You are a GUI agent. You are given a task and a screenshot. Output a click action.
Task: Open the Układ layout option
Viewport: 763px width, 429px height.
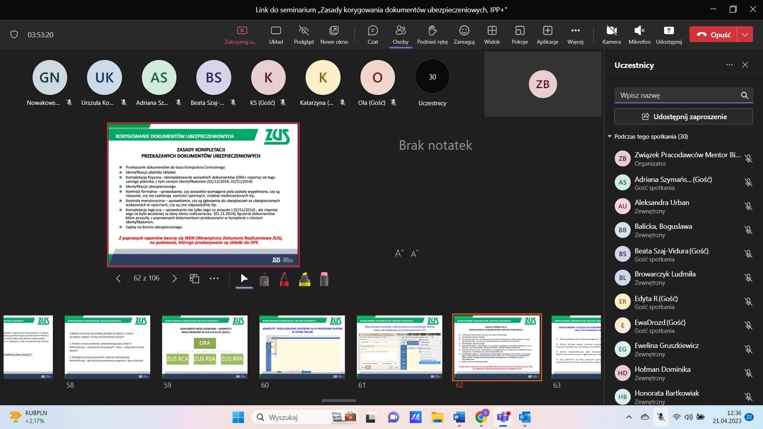click(276, 35)
